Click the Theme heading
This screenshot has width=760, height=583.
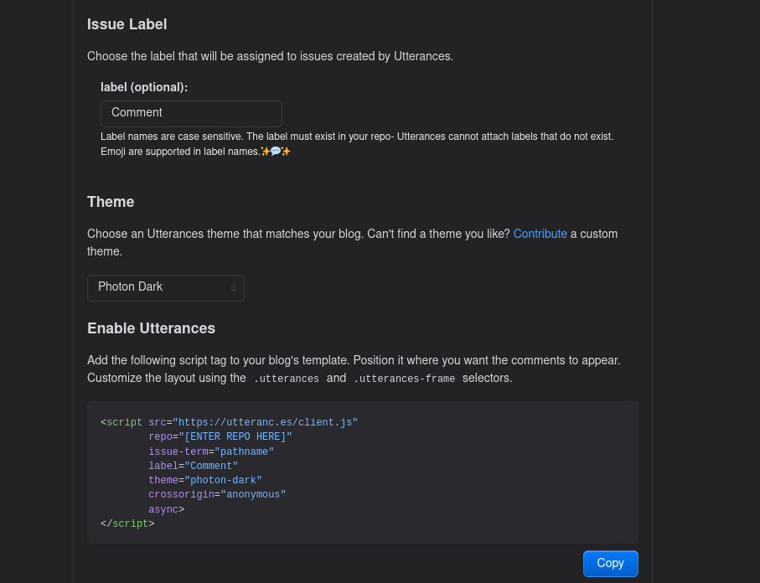coord(111,202)
